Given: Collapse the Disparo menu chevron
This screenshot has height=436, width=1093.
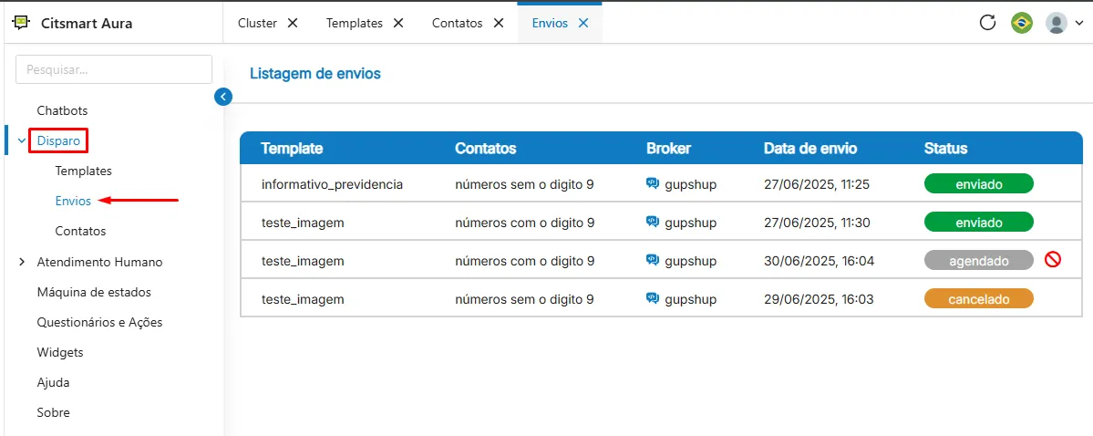Looking at the screenshot, I should tap(21, 140).
